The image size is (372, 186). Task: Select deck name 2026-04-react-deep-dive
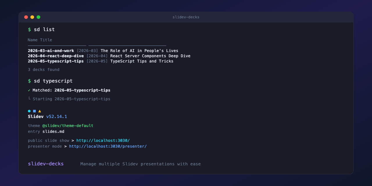pyautogui.click(x=56, y=56)
